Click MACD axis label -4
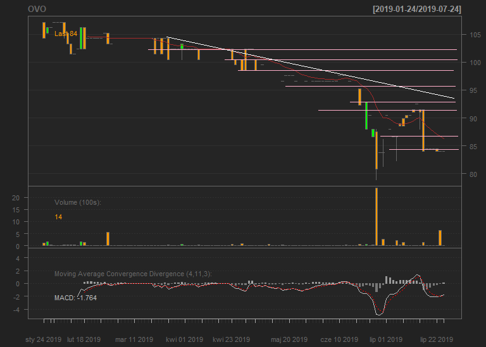 (16, 310)
